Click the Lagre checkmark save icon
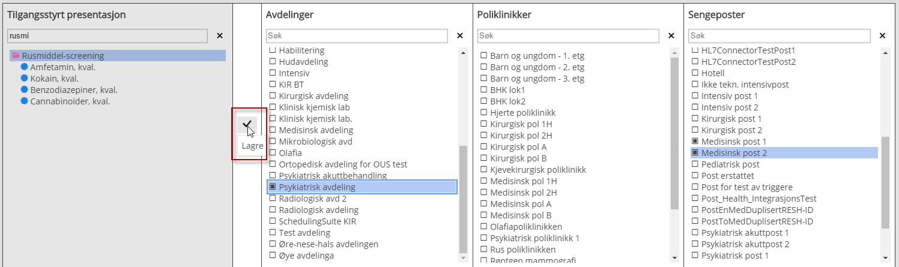 (247, 124)
